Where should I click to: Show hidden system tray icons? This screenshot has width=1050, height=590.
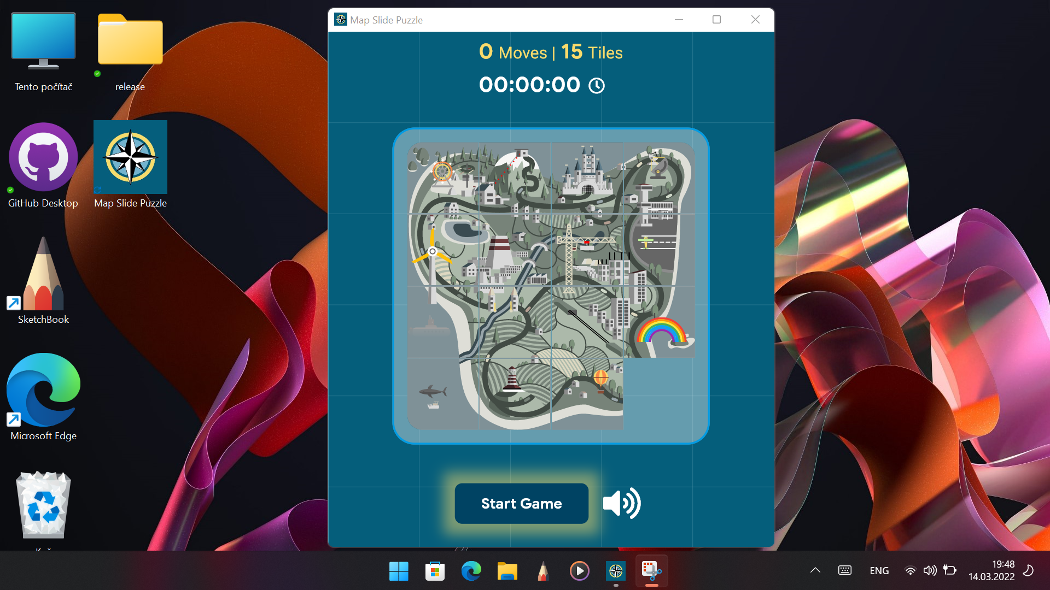[x=815, y=570]
